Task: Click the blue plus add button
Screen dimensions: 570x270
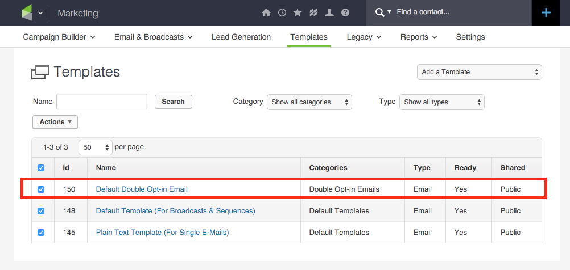Action: coord(546,12)
